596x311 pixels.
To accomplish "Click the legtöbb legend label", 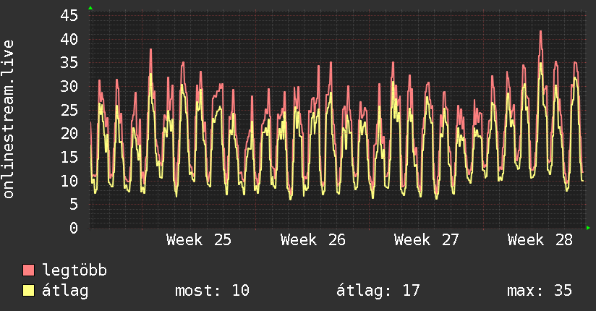I will (x=74, y=270).
